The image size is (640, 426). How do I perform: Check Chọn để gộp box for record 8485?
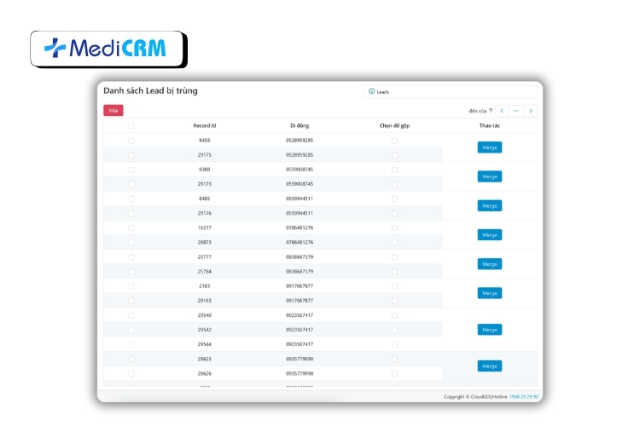point(394,199)
